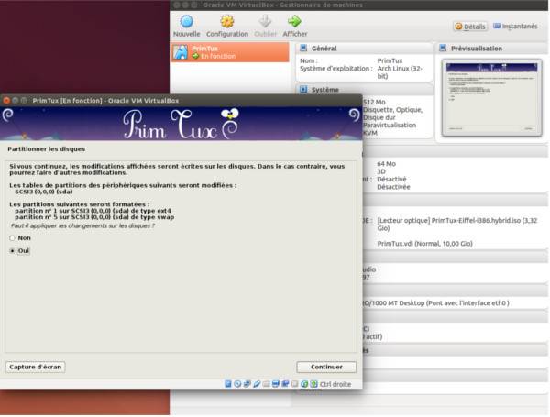
Task: Switch to Détails view in manager
Action: coord(470,27)
